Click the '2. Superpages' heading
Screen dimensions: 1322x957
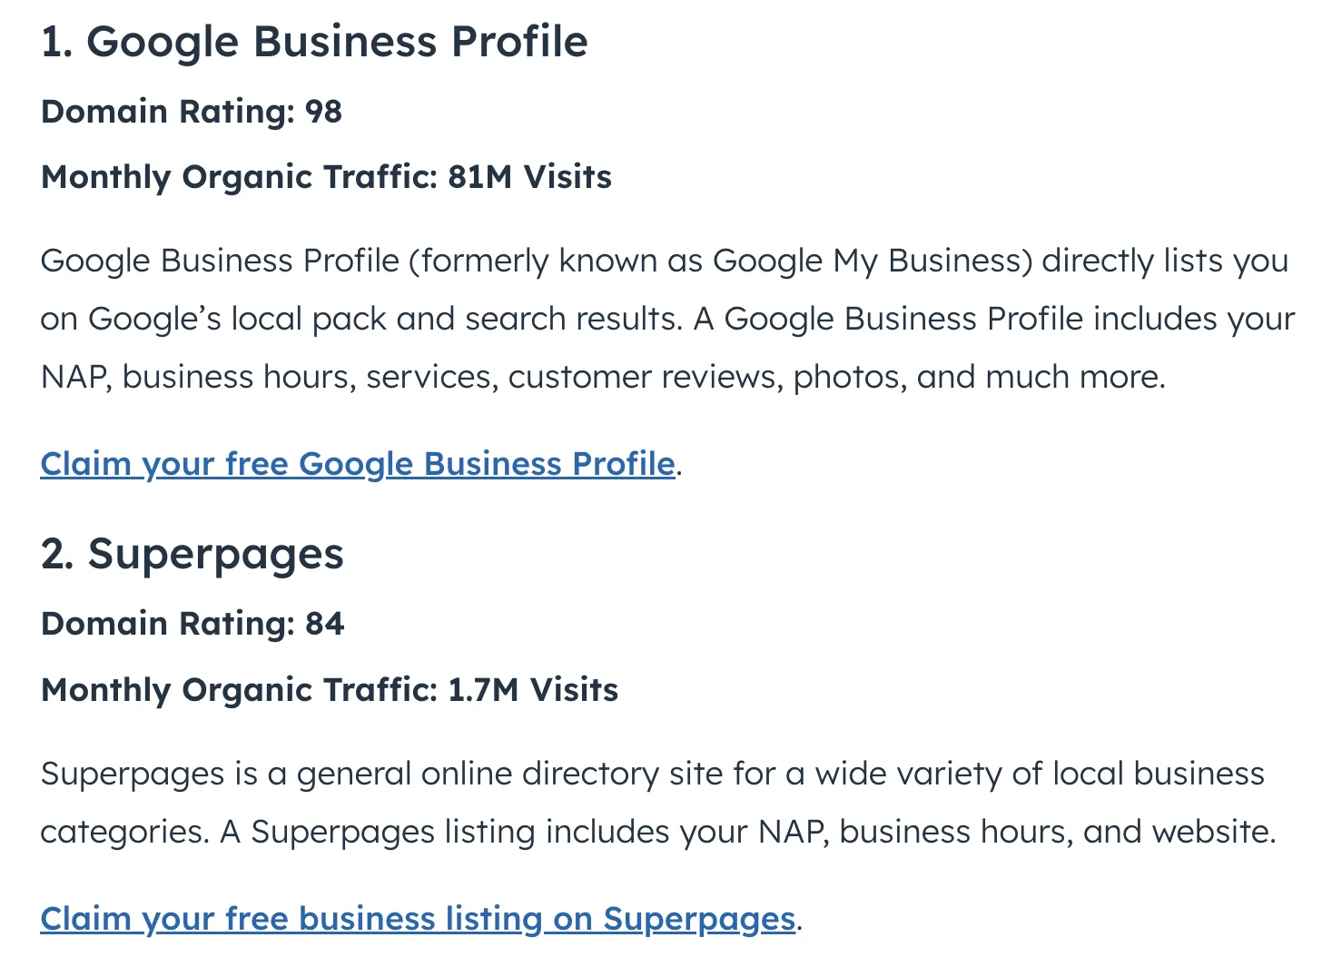pyautogui.click(x=192, y=555)
